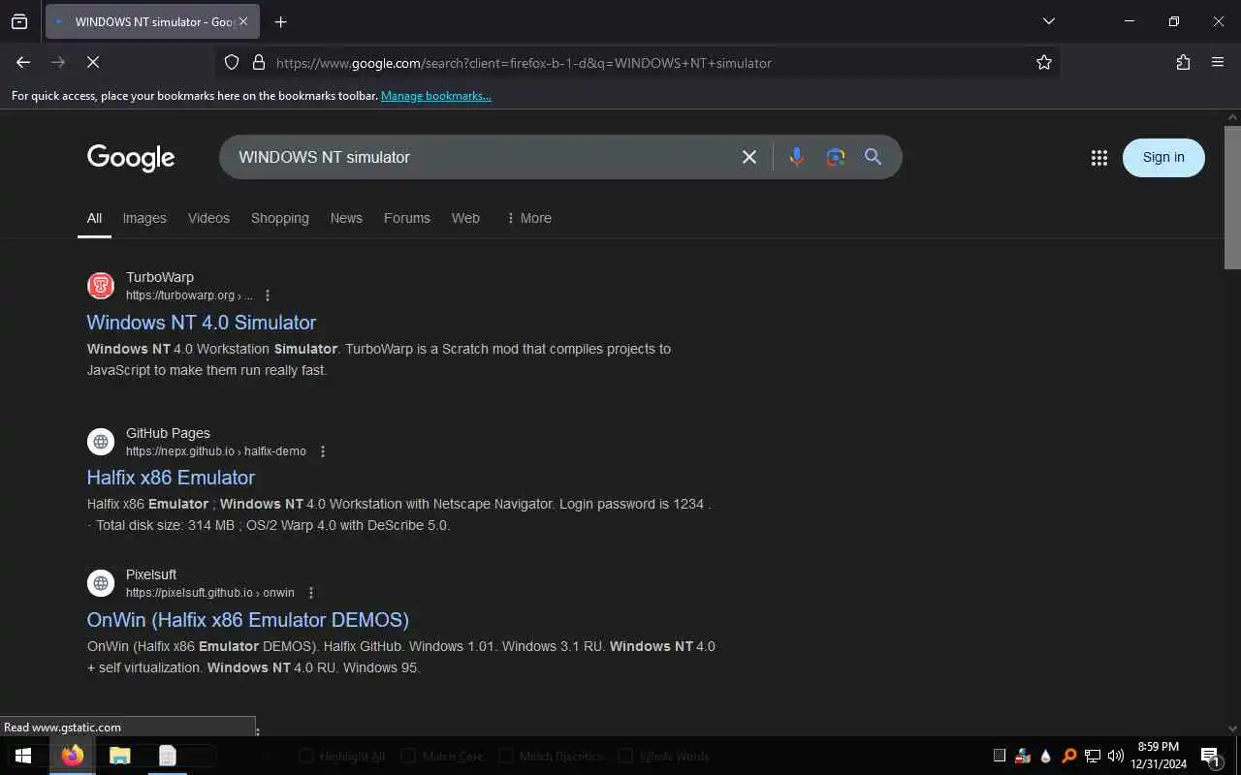1241x775 pixels.
Task: Open options for the pixelsuft.github.io result
Action: (x=311, y=593)
